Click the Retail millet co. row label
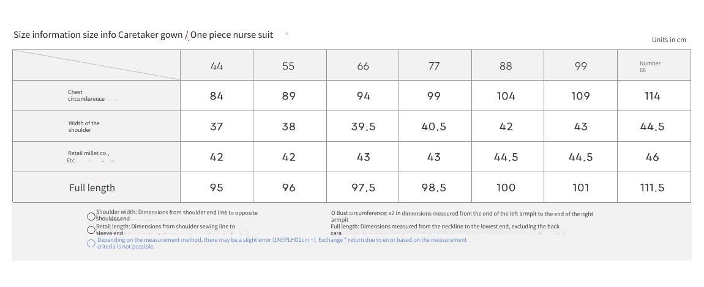 click(x=88, y=156)
